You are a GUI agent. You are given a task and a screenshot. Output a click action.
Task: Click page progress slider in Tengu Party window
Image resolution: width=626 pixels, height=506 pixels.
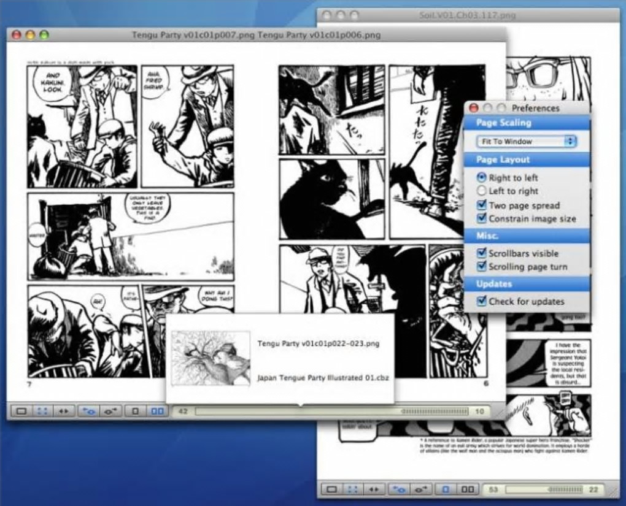[331, 411]
